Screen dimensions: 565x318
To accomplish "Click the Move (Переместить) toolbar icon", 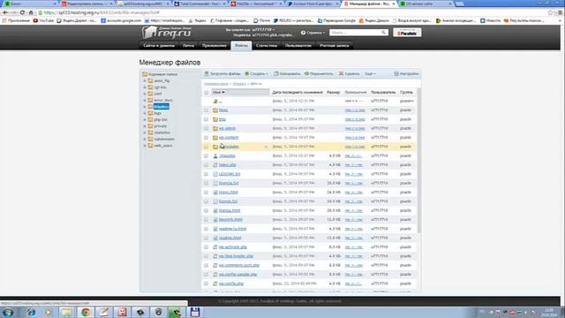I will [306, 73].
